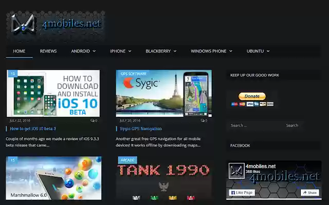Click the GPS Software category tag
The height and width of the screenshot is (205, 329).
134,74
